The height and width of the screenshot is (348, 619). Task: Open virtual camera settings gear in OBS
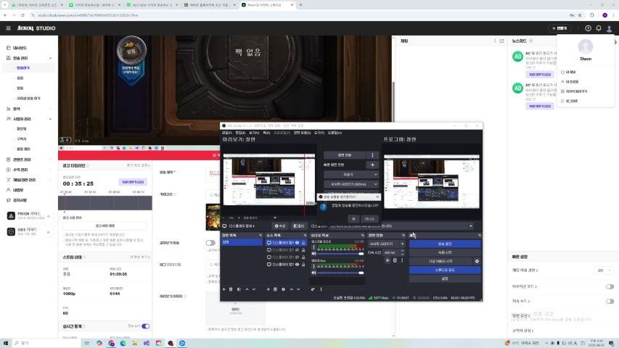477,261
